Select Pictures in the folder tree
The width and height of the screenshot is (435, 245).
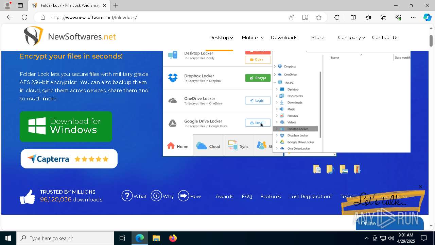point(293,116)
